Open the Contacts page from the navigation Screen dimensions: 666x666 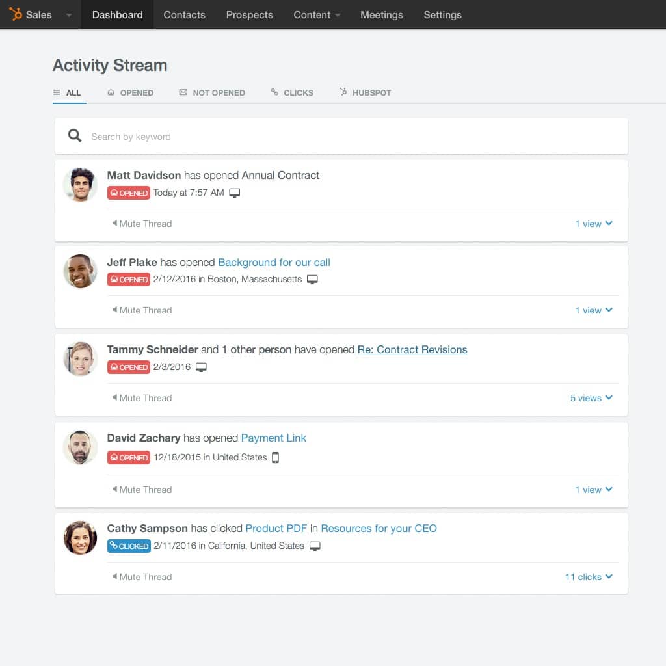pos(184,14)
